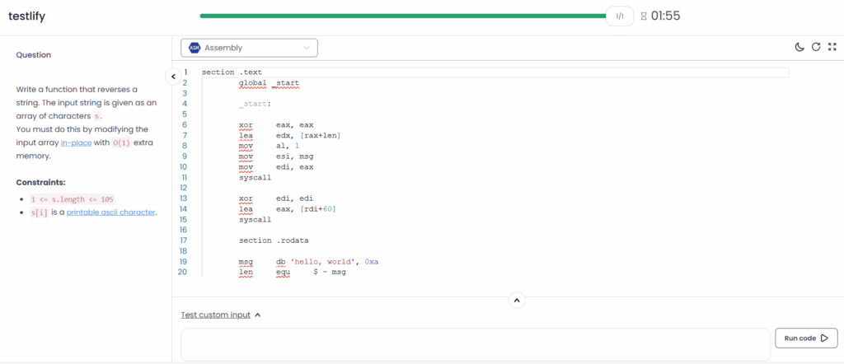844x364 pixels.
Task: Click the 'len equ $ - msg' line
Action: (293, 272)
